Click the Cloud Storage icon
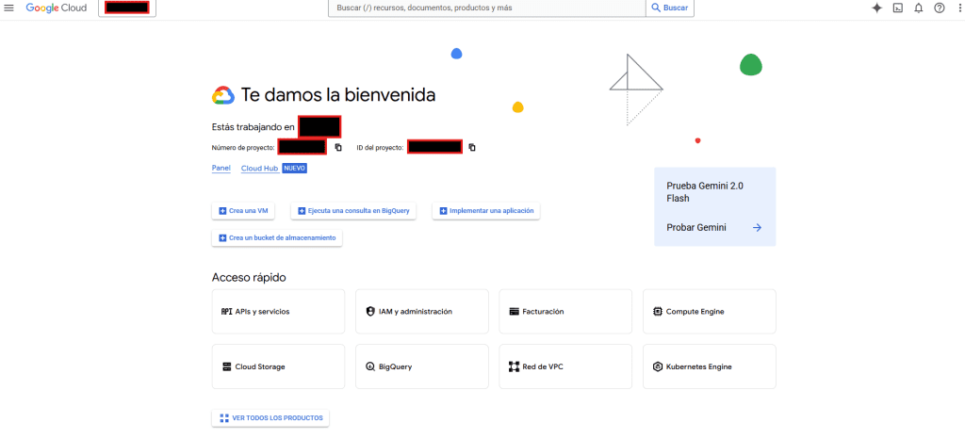The height and width of the screenshot is (439, 965). point(226,367)
